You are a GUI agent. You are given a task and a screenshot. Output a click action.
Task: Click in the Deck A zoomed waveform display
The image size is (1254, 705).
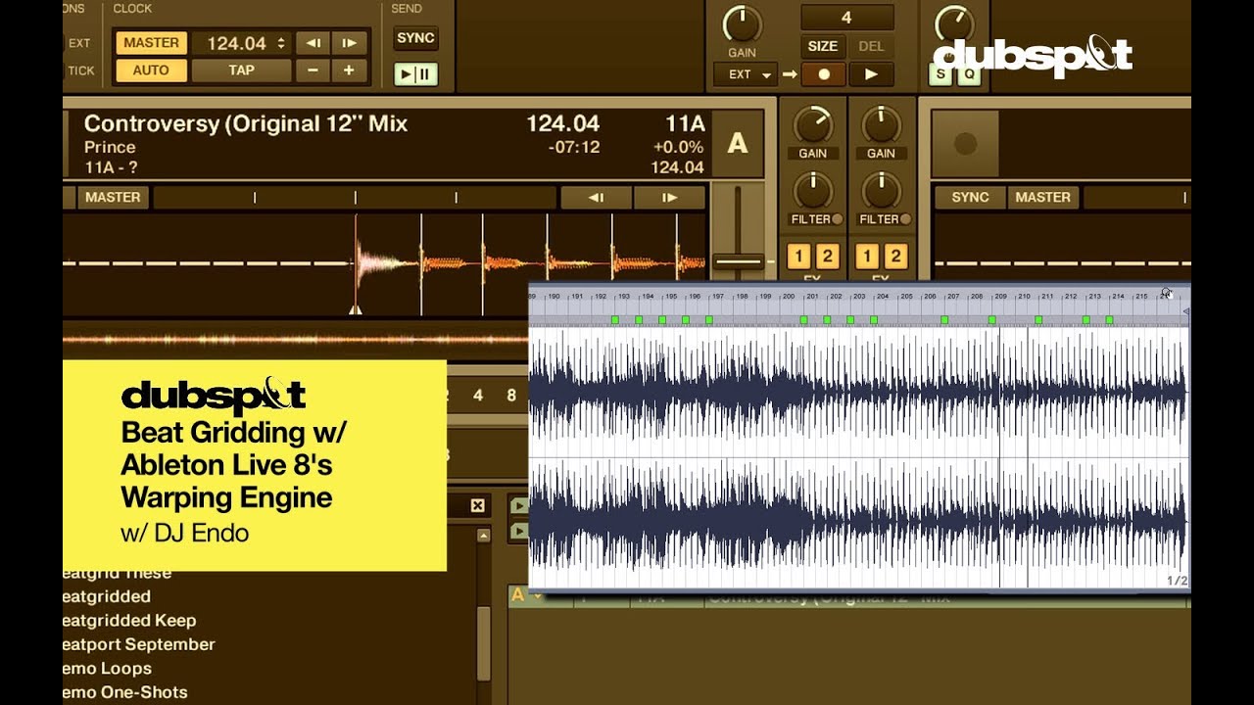click(x=384, y=264)
